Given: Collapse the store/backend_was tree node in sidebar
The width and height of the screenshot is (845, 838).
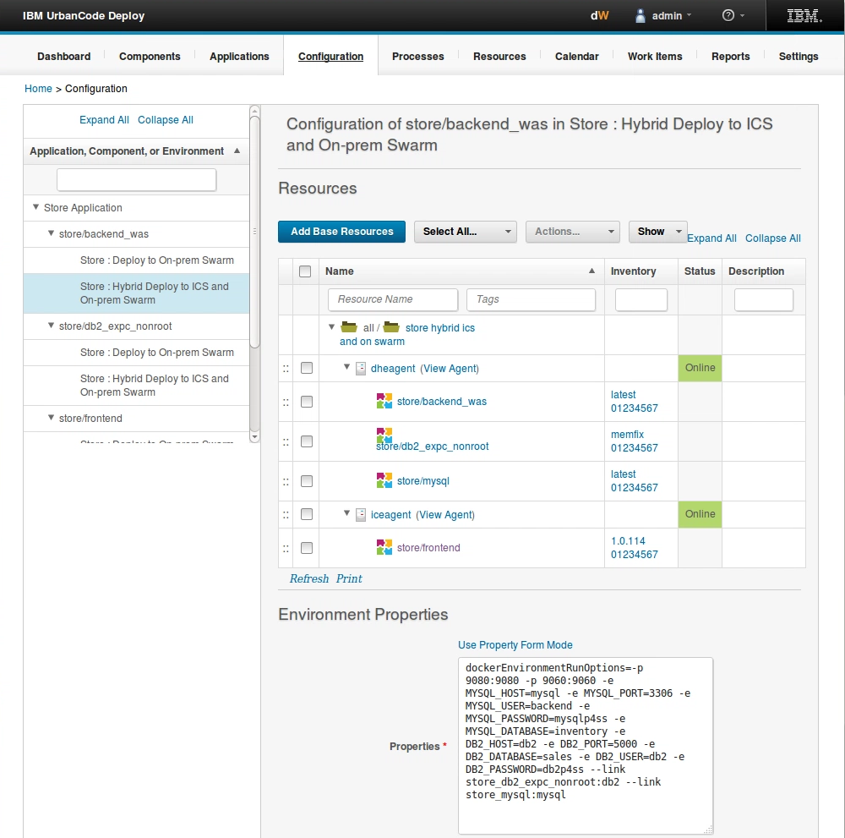Looking at the screenshot, I should (x=51, y=233).
